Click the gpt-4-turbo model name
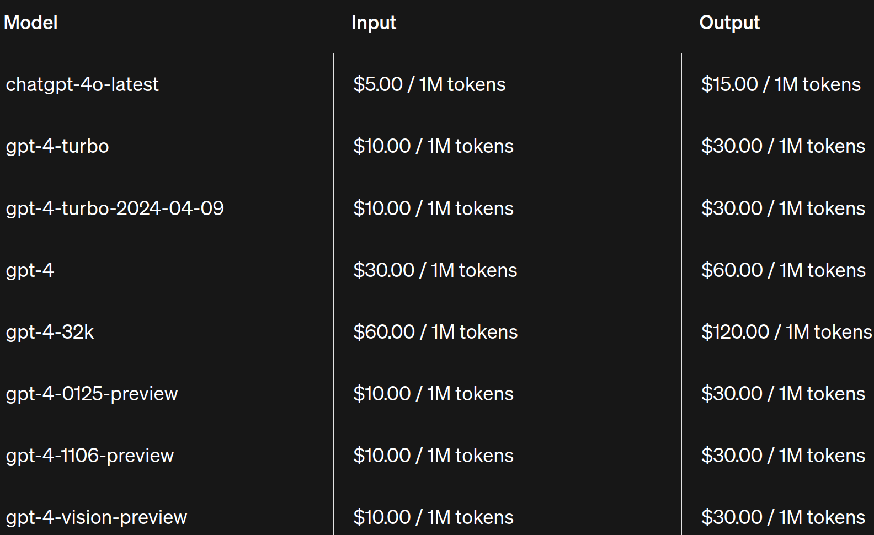 coord(57,146)
